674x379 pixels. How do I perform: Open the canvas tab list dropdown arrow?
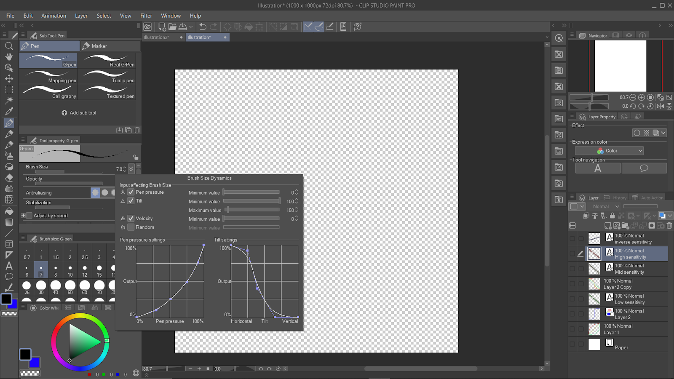click(547, 37)
